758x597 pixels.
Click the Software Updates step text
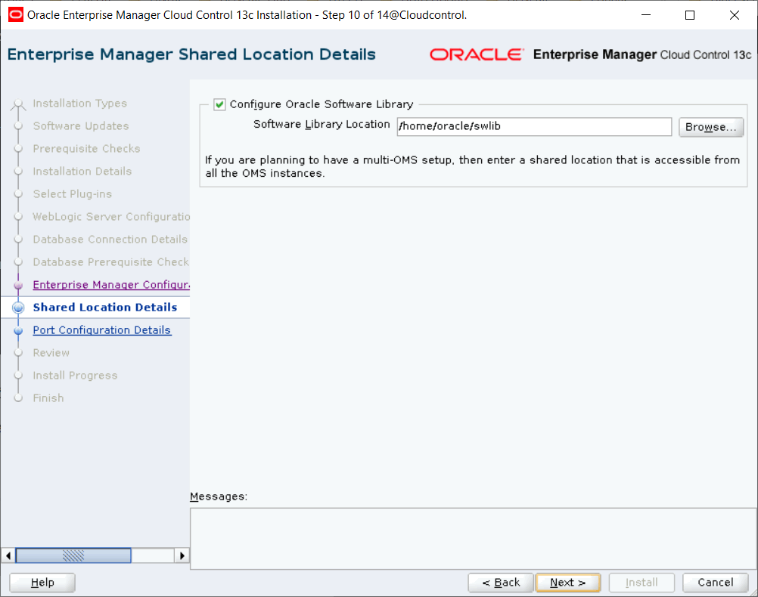(x=81, y=126)
